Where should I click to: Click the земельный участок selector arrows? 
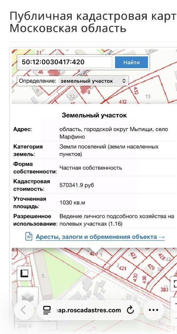(124, 81)
